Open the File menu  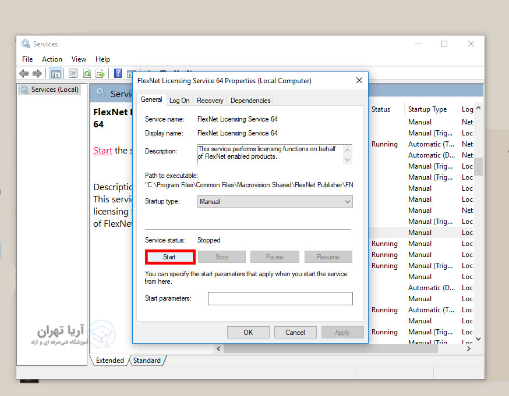27,59
